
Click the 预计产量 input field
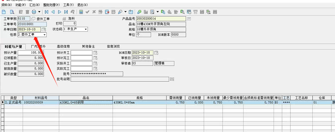(x=31, y=53)
